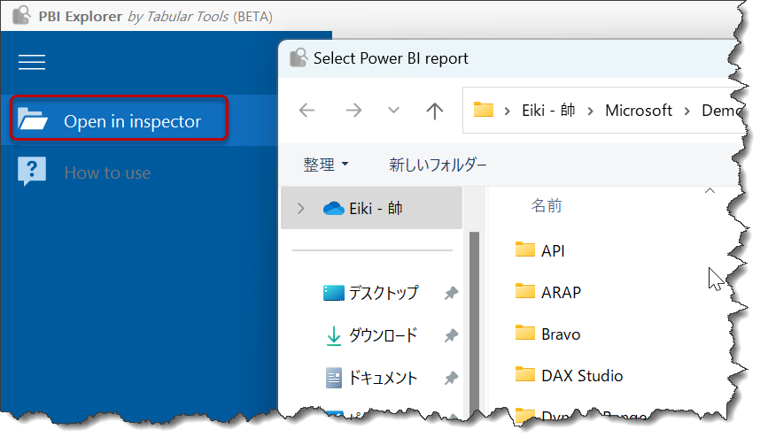Go forward in the file dialog
768x445 pixels.
[x=353, y=110]
